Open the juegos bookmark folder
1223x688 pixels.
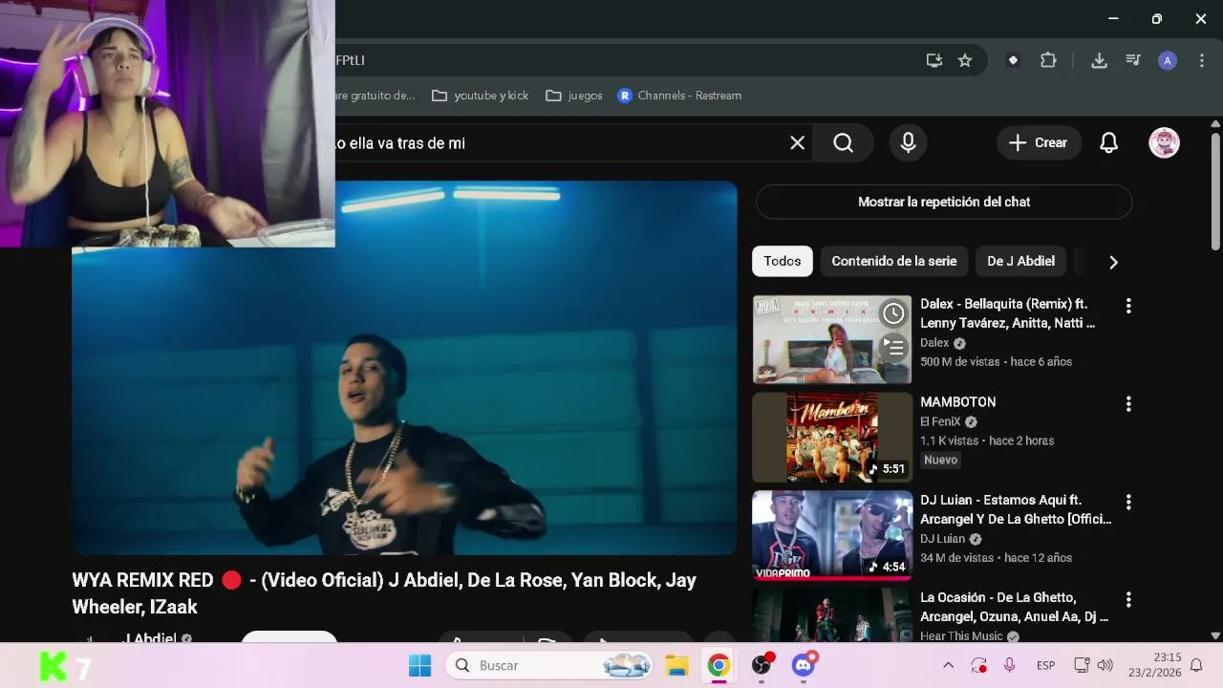pos(574,96)
